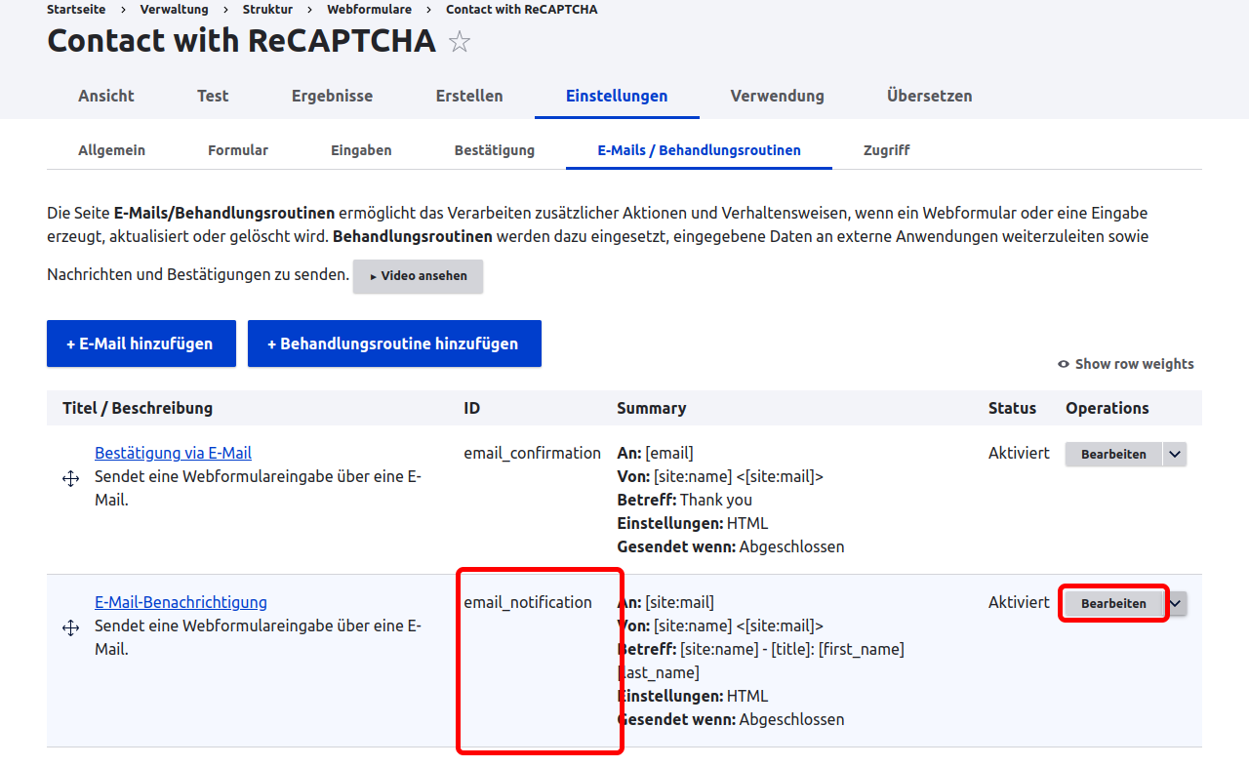Image resolution: width=1249 pixels, height=767 pixels.
Task: Open the Bestätigung via E-Mail link
Action: tap(173, 453)
